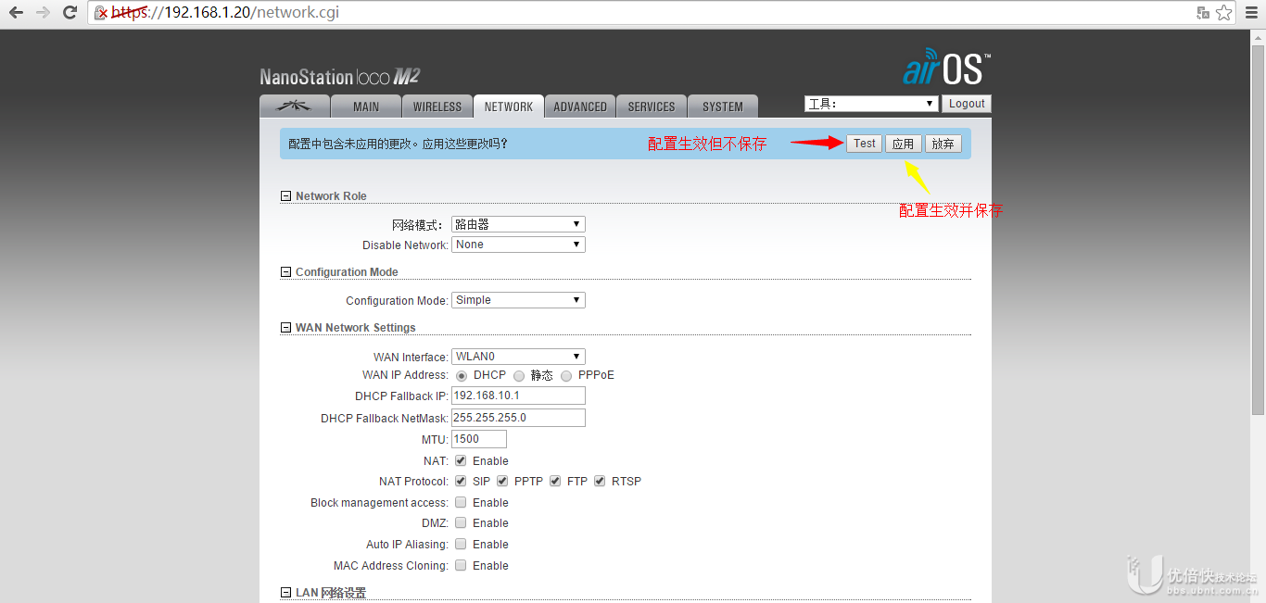
Task: Select PPPoE for WAN IP Address
Action: click(566, 376)
